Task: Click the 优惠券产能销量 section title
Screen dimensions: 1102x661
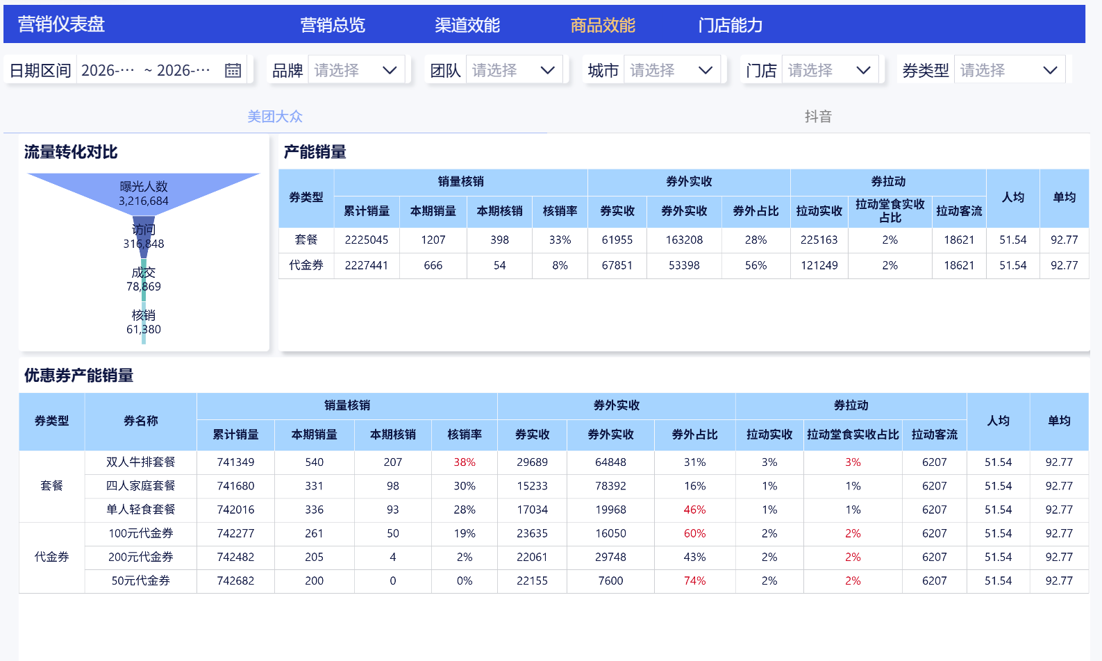Action: pyautogui.click(x=78, y=376)
